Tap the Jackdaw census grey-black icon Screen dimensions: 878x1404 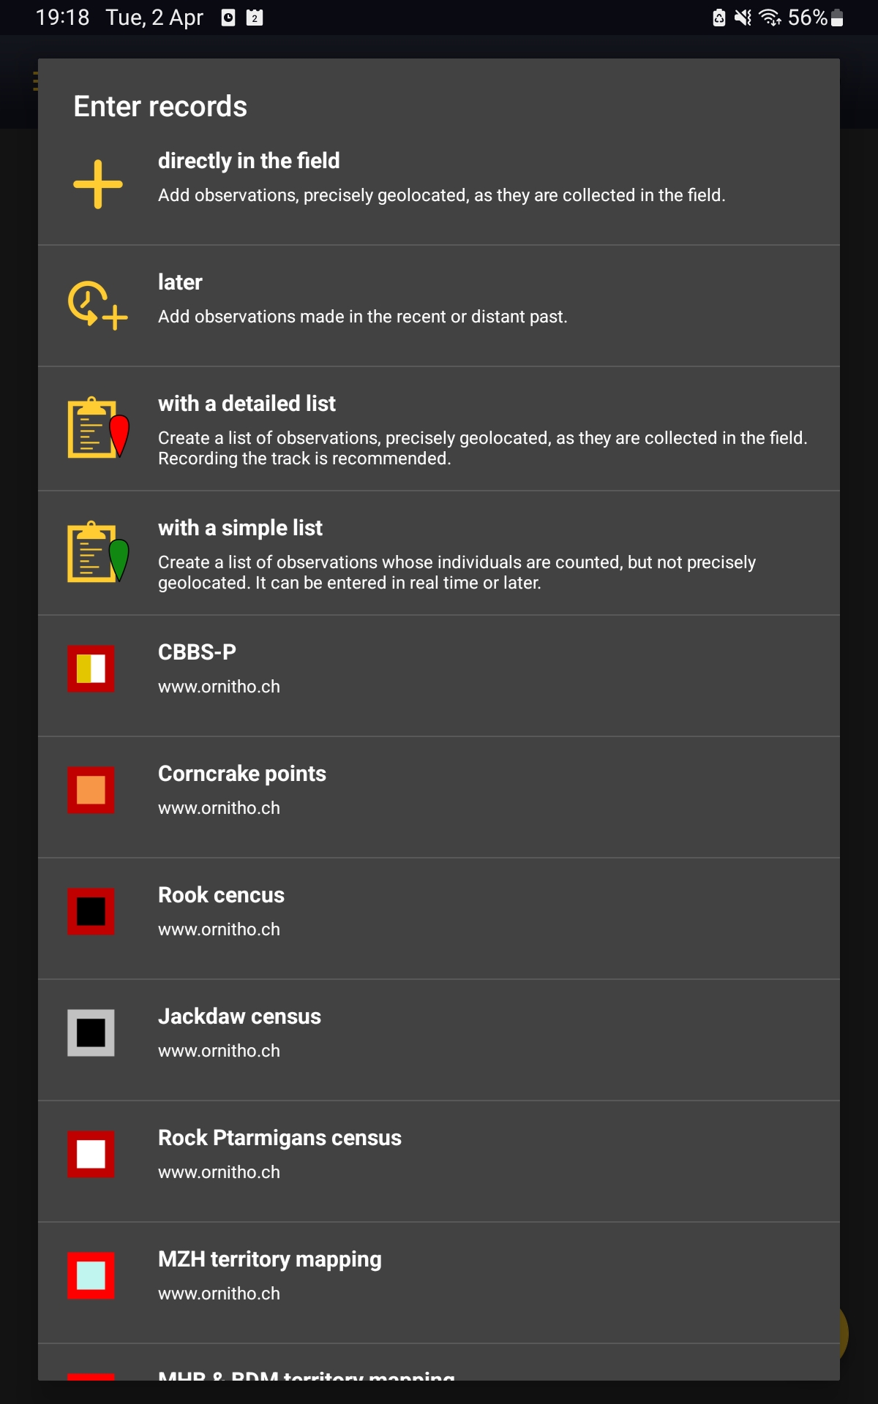pos(91,1033)
